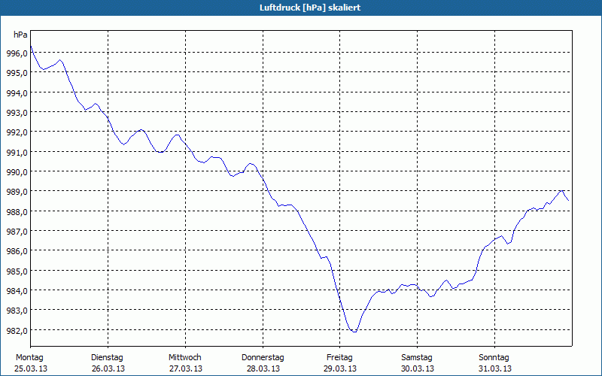The width and height of the screenshot is (602, 376).
Task: Click the date 26.03.13
Action: (x=108, y=368)
